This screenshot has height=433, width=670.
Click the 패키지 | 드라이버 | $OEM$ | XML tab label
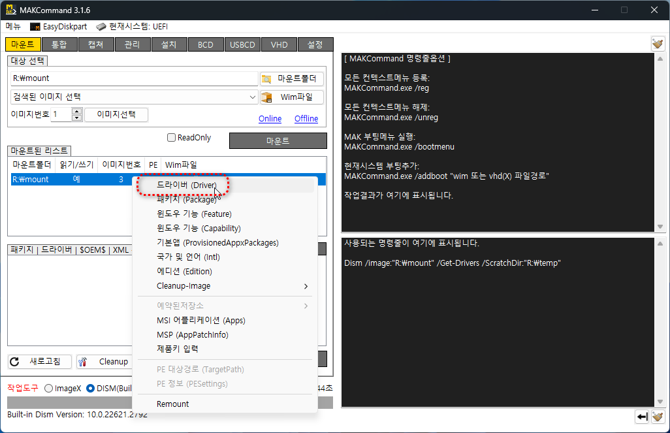click(x=70, y=249)
